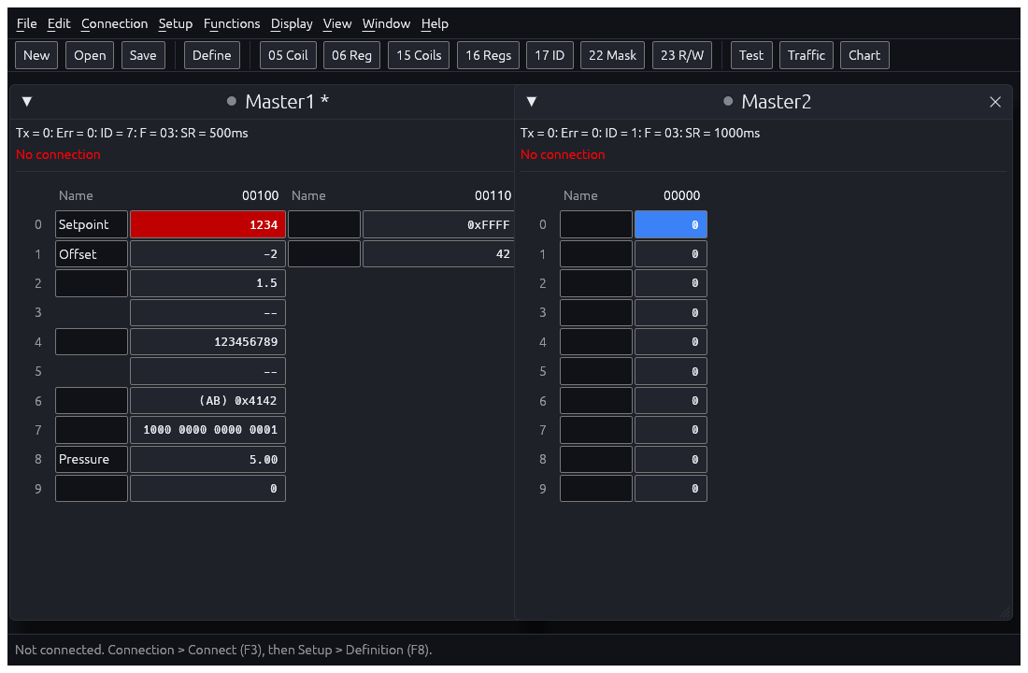Select the Master1 title bar
1028x673 pixels.
coord(263,102)
